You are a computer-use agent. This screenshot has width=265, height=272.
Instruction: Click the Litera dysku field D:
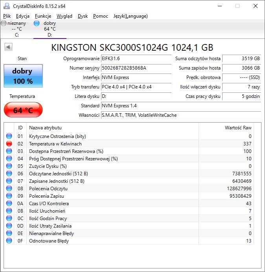(x=136, y=96)
